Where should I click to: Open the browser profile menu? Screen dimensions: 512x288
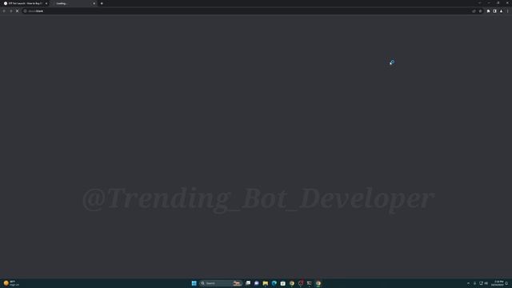(502, 11)
